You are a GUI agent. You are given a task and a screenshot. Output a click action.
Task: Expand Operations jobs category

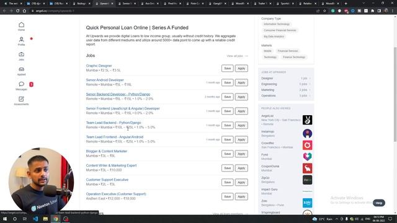pos(286,96)
